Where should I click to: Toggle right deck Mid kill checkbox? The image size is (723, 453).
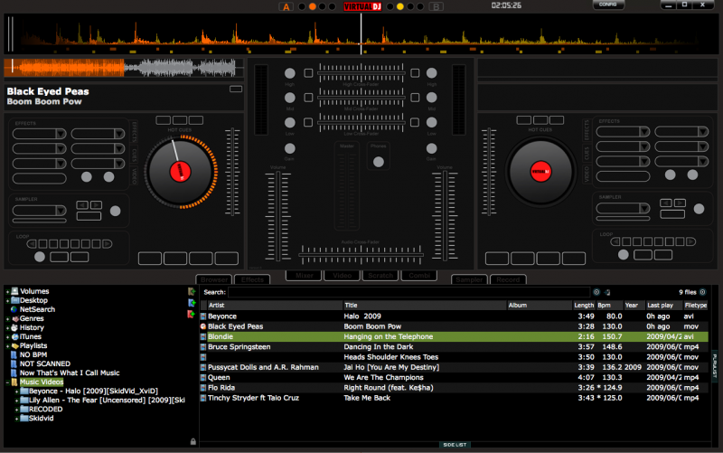pyautogui.click(x=415, y=98)
